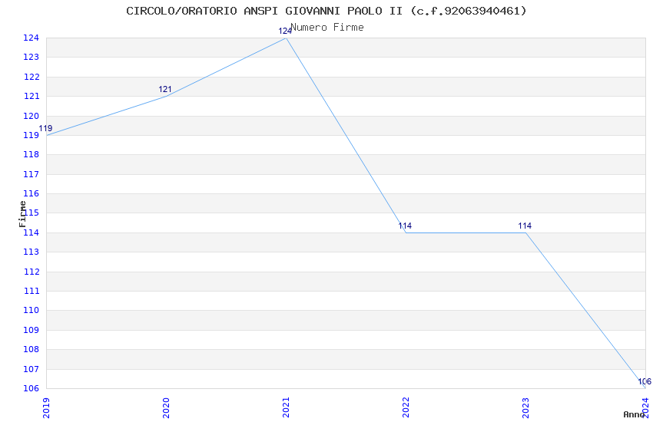Screen dimensions: 653x422
Task: Click the x-axis year 2024
Action: click(646, 408)
